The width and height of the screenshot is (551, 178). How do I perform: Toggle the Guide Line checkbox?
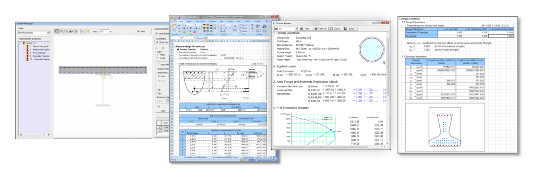(x=157, y=42)
